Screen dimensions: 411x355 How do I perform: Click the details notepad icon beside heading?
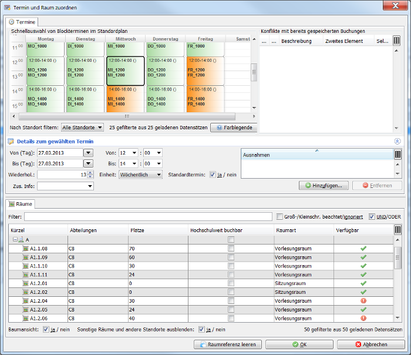click(11, 142)
